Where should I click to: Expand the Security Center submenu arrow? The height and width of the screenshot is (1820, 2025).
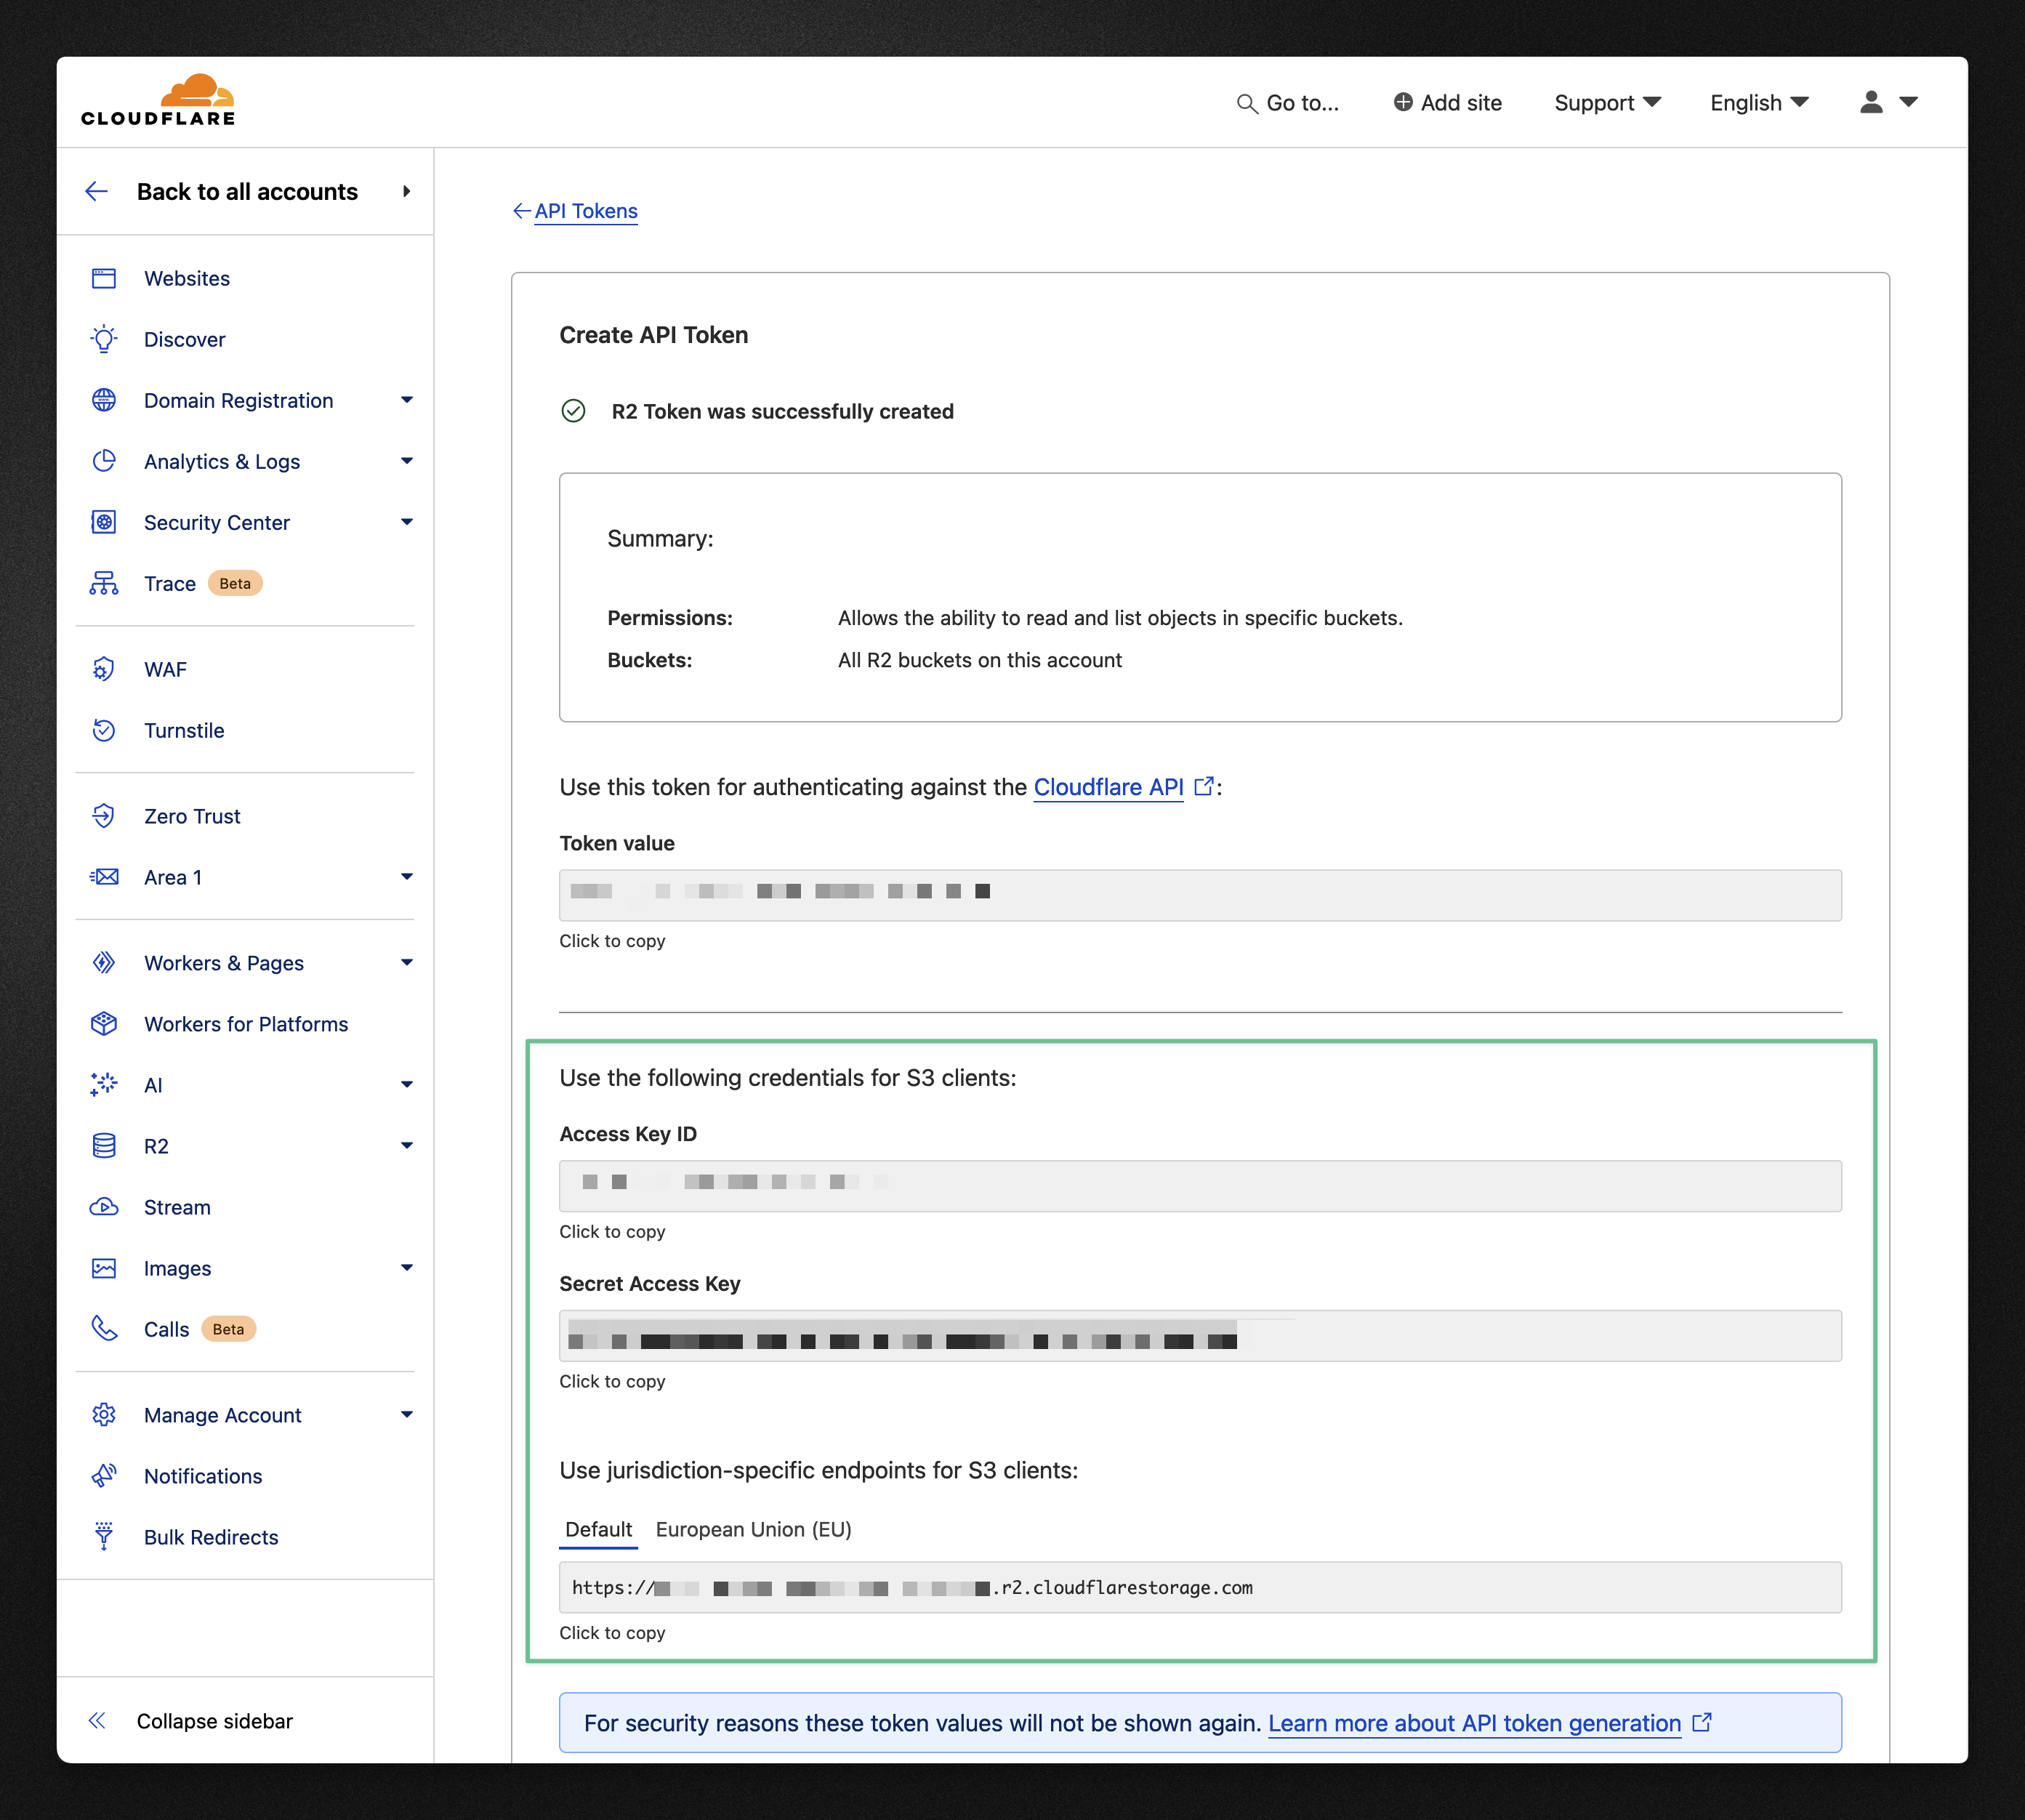point(407,522)
